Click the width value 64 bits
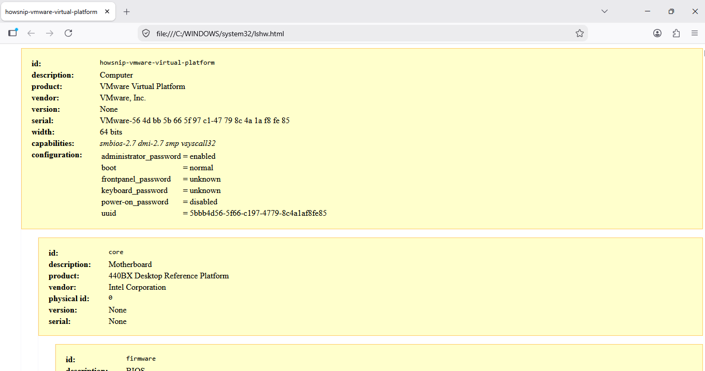Viewport: 705px width, 371px height. pos(111,132)
